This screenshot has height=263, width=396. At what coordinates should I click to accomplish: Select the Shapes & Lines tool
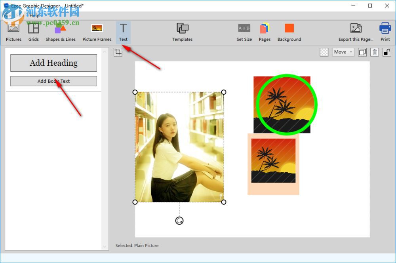pos(61,32)
